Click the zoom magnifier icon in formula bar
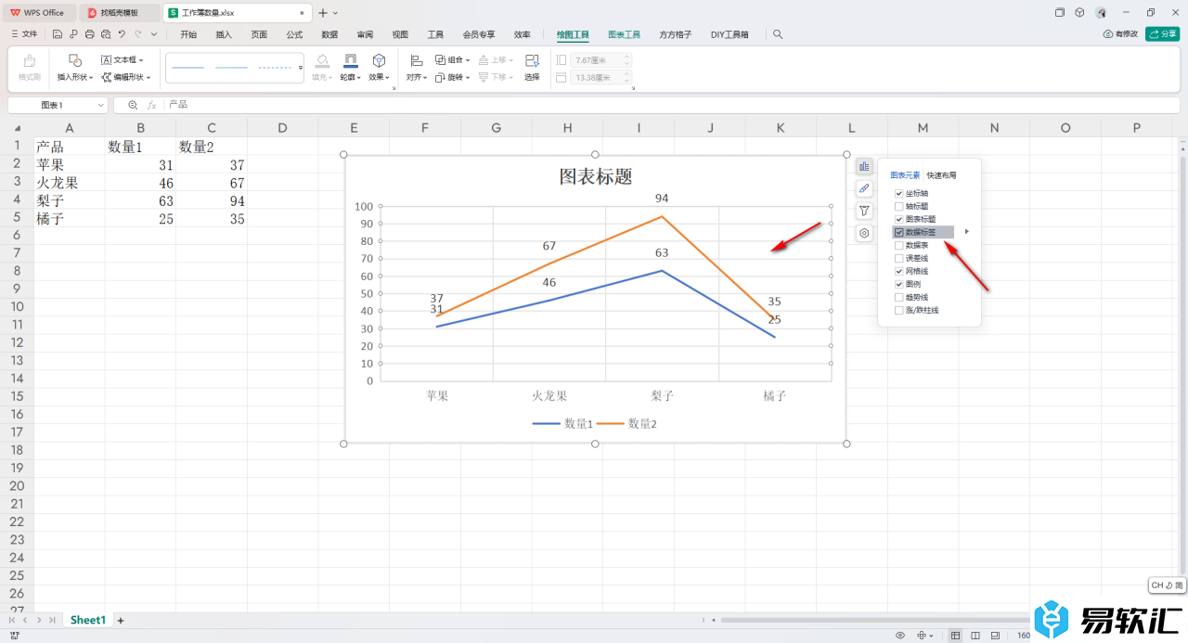 coord(134,105)
